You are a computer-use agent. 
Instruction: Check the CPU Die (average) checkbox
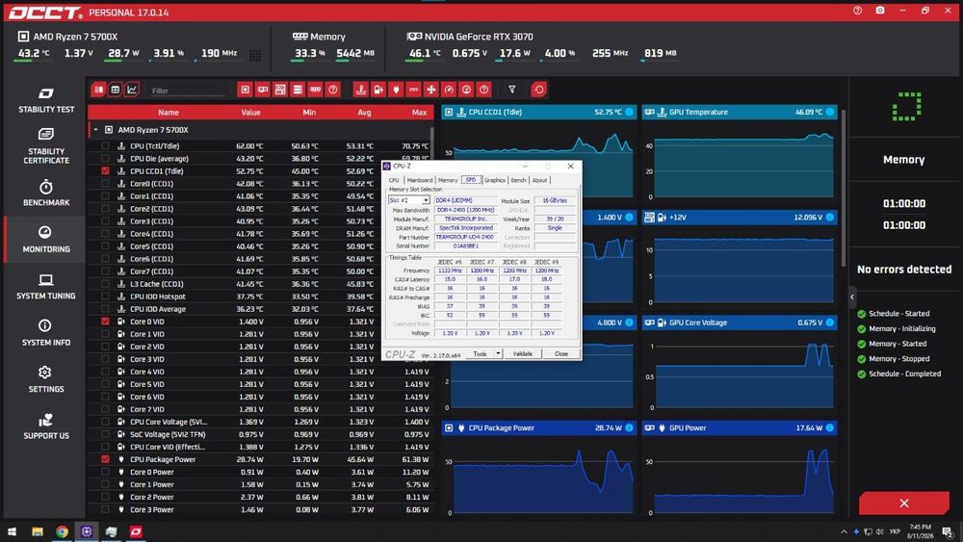tap(105, 159)
